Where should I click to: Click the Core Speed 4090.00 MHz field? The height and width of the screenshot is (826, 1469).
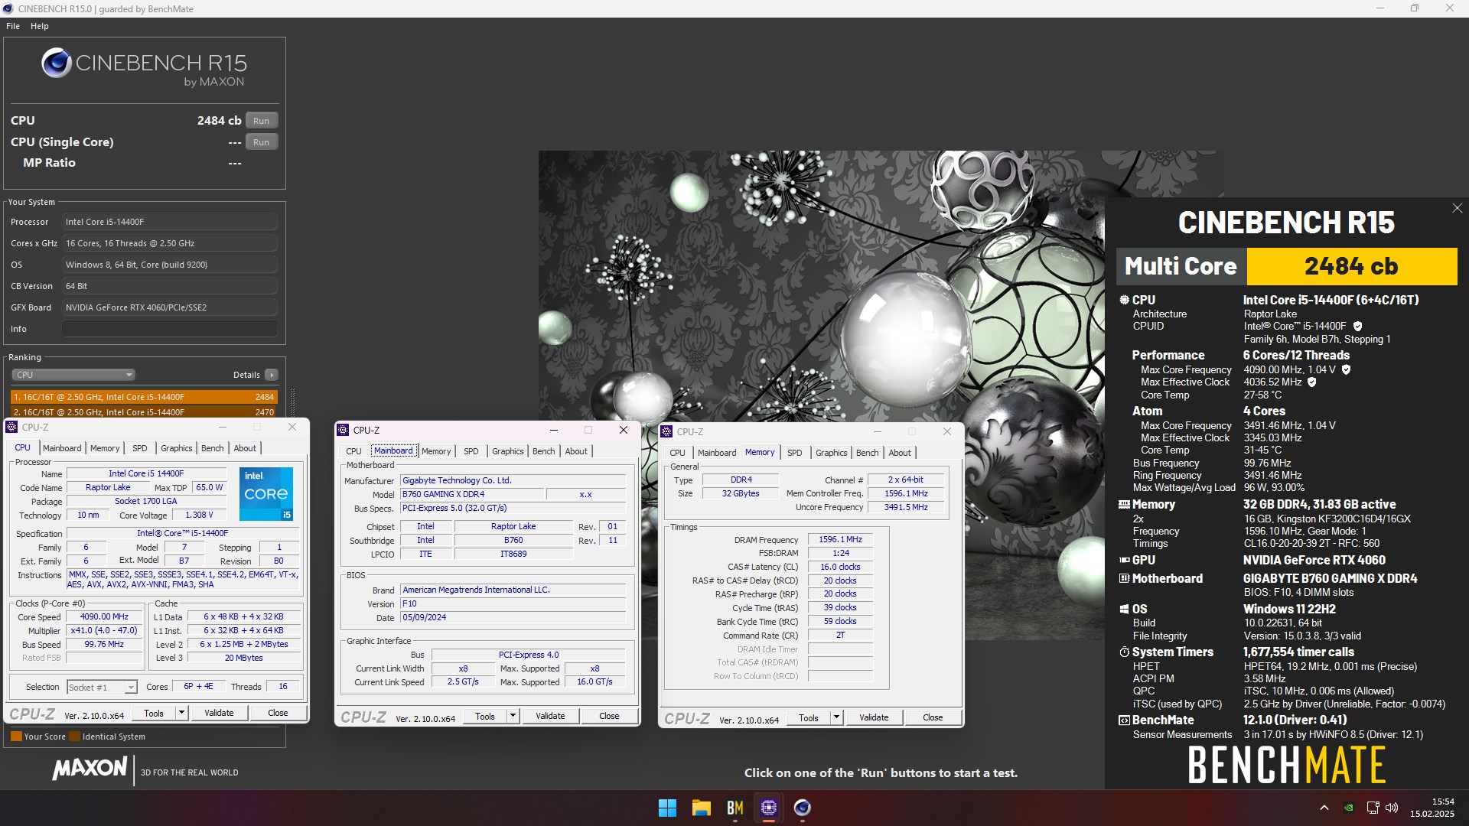104,616
